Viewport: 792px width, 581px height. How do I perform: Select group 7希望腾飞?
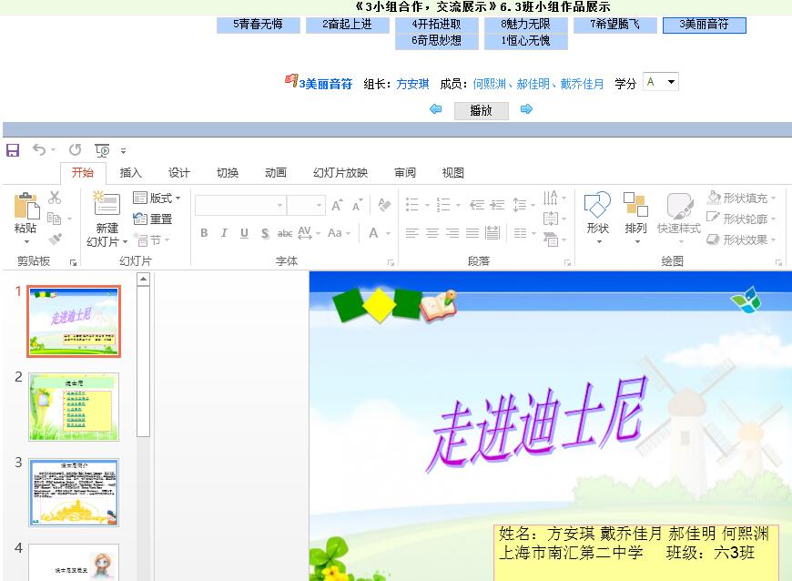tap(615, 25)
